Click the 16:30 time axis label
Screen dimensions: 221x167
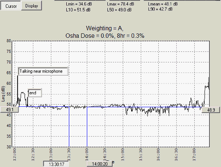tap(176, 154)
